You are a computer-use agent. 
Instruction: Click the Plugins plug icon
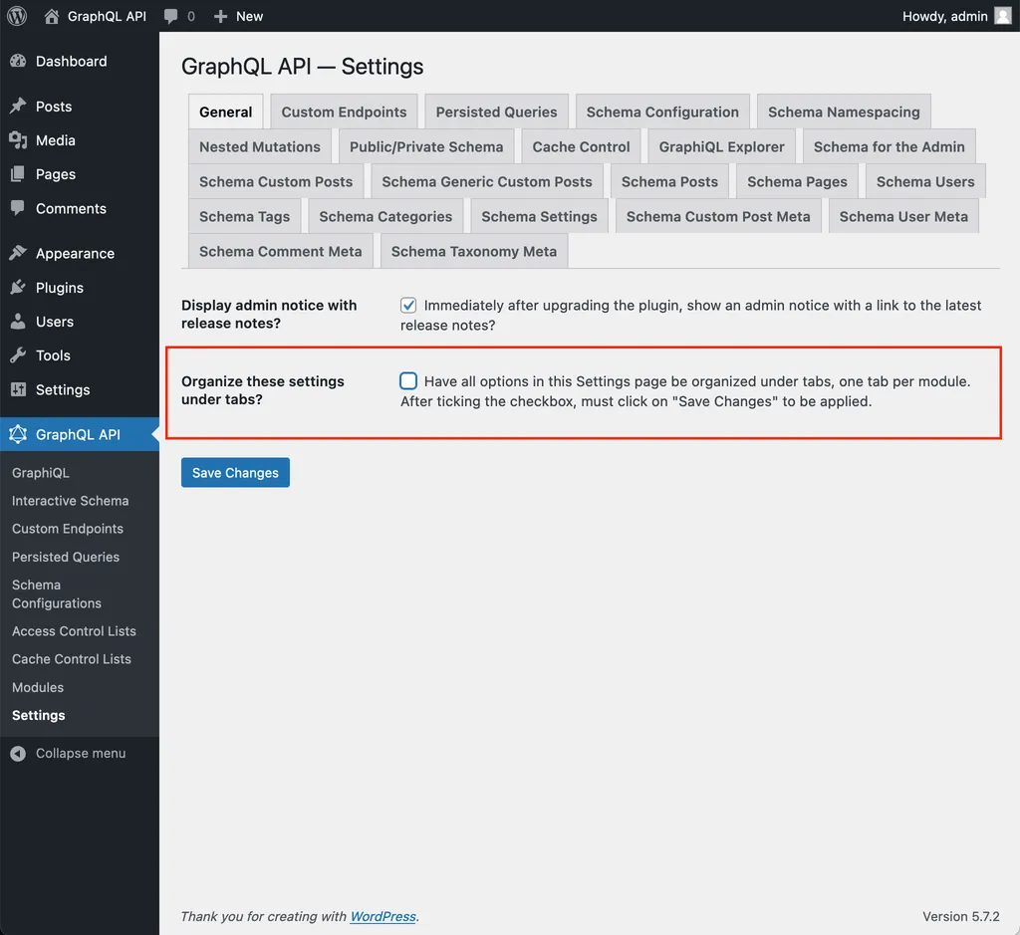click(x=18, y=287)
